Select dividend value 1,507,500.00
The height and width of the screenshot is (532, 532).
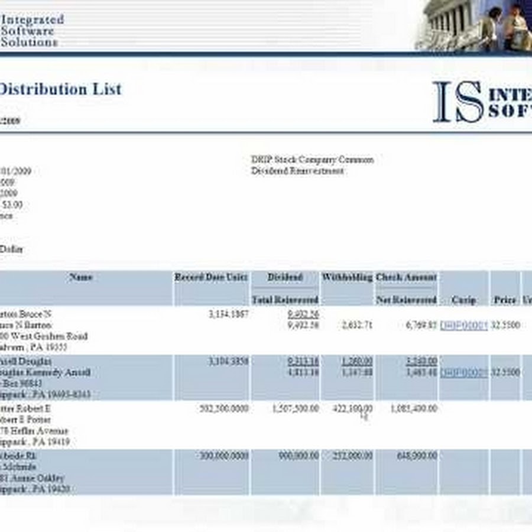296,408
